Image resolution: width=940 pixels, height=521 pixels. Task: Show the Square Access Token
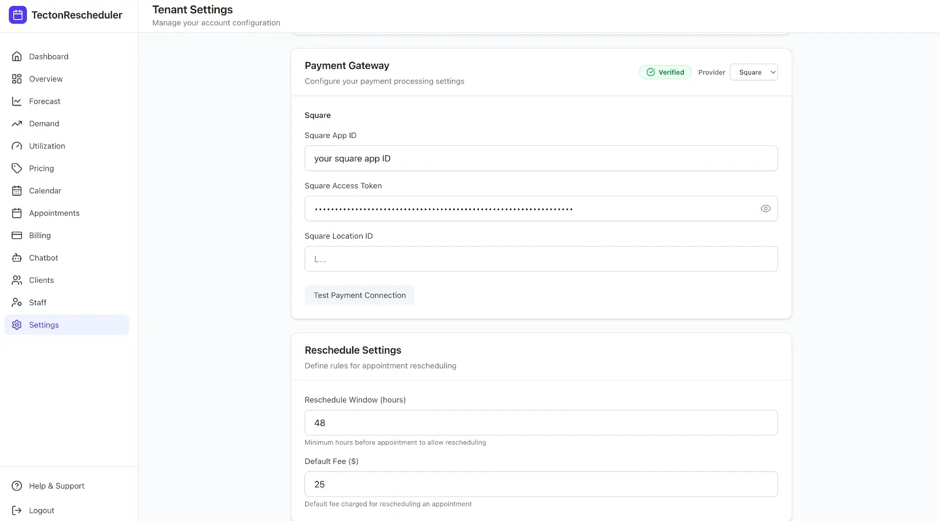point(765,208)
